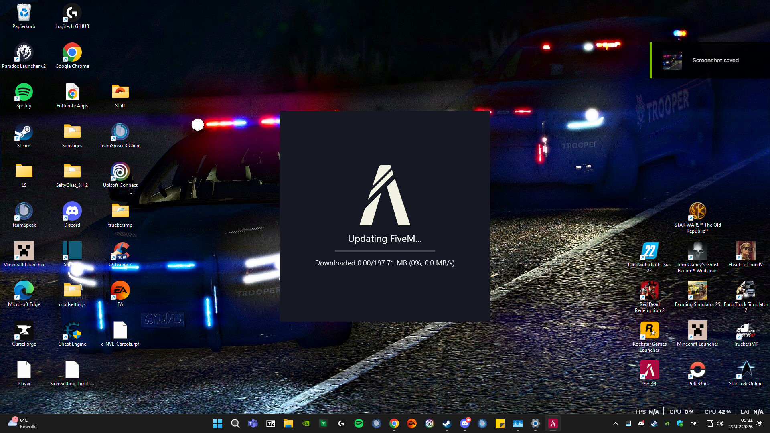The height and width of the screenshot is (433, 770).
Task: Click the Screenshot saved notification thumbnail
Action: tap(672, 61)
